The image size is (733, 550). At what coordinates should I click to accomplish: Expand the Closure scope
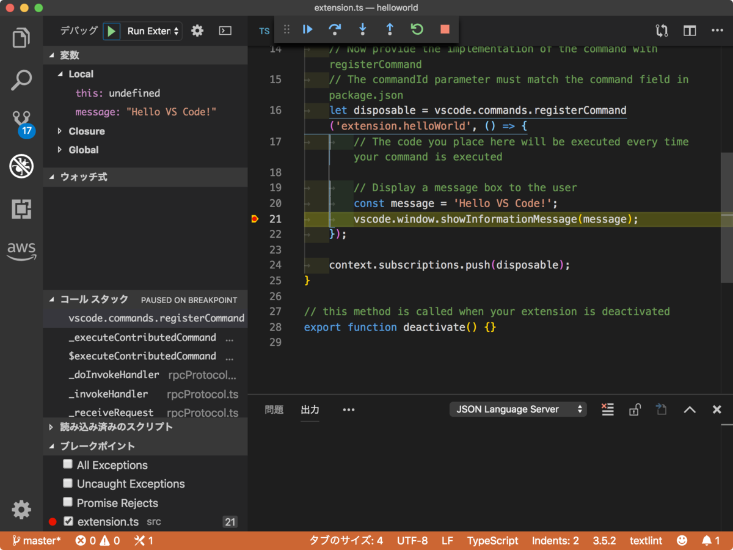145,131
